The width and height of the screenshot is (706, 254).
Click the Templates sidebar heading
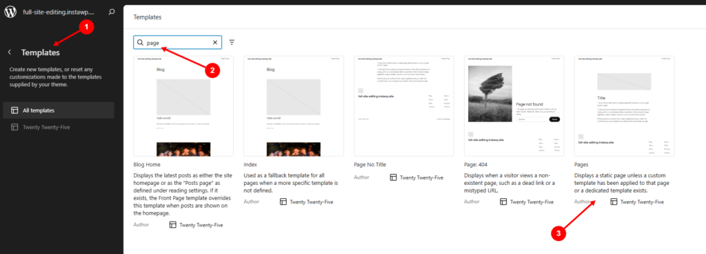(x=41, y=52)
